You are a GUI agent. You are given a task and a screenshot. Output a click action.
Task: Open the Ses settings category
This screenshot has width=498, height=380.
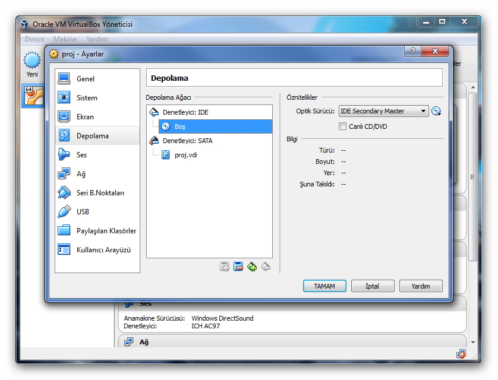pos(97,155)
